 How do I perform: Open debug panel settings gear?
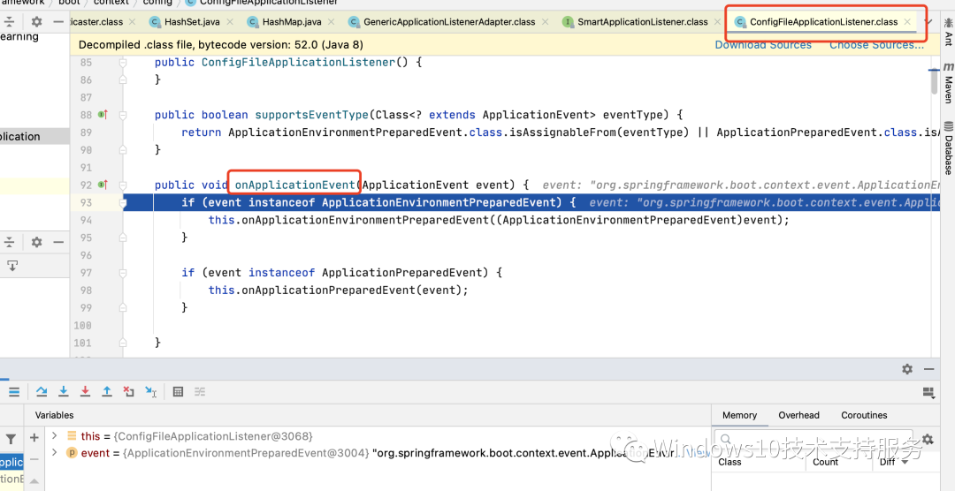point(907,369)
